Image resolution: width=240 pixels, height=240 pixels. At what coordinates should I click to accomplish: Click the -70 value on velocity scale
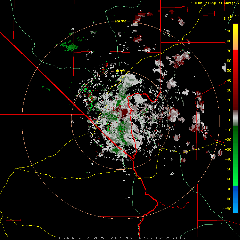pyautogui.click(x=228, y=189)
